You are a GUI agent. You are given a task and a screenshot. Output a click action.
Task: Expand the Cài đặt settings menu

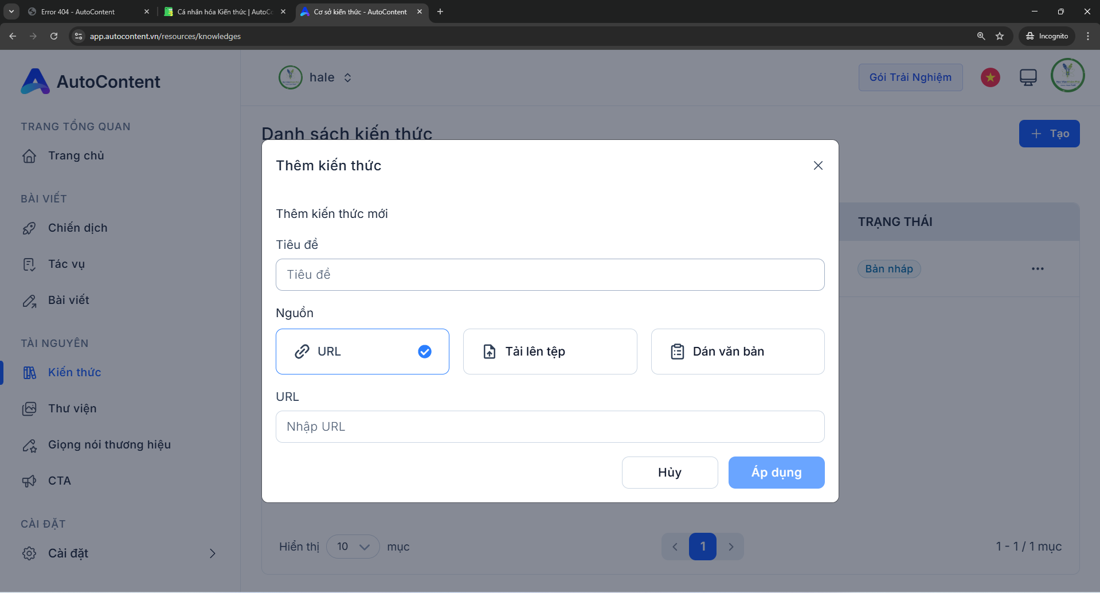(119, 553)
